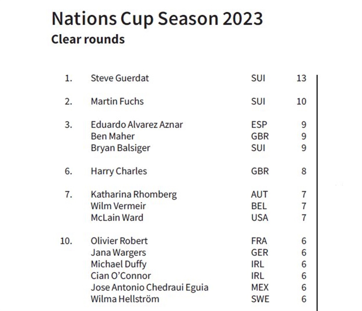Select Michael Duffy's name
The height and width of the screenshot is (311, 362).
tap(119, 264)
